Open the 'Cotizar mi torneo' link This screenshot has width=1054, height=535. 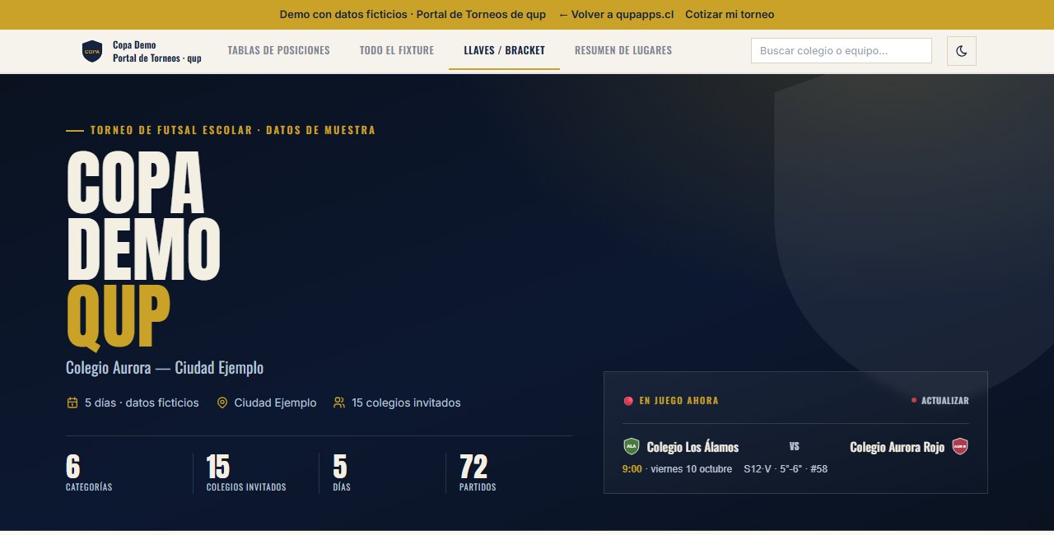click(730, 15)
